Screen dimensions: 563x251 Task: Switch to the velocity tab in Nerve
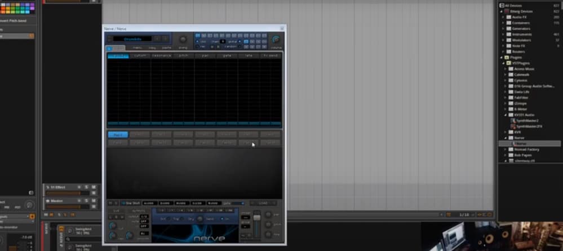pos(118,56)
